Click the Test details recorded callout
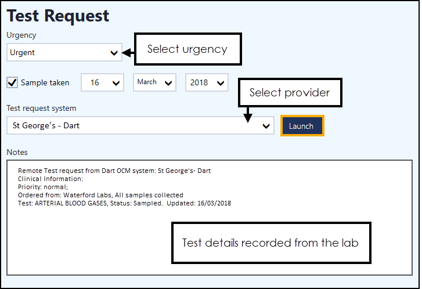 270,243
